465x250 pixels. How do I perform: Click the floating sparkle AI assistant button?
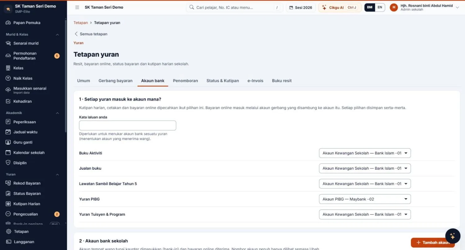tap(453, 236)
